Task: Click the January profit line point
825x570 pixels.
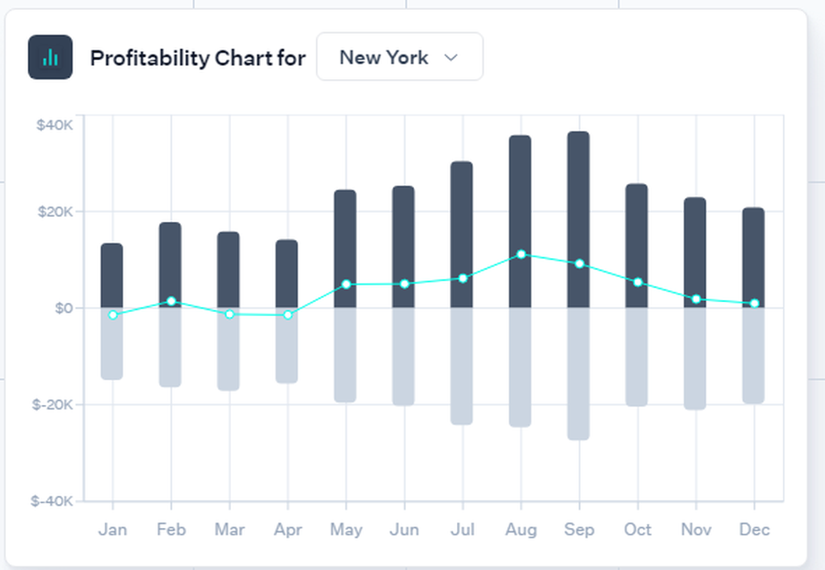Action: pos(112,315)
